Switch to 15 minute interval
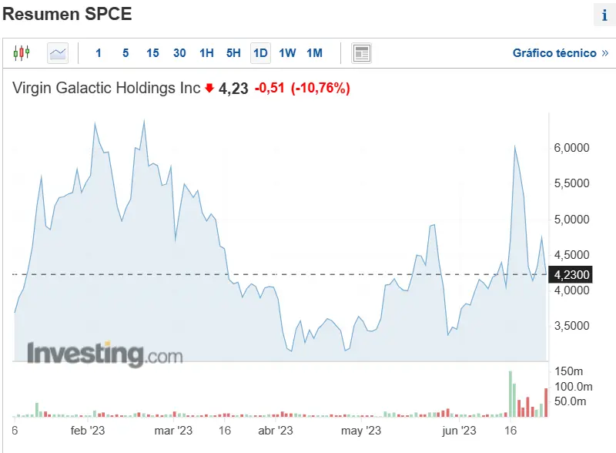The width and height of the screenshot is (616, 453). coord(152,53)
